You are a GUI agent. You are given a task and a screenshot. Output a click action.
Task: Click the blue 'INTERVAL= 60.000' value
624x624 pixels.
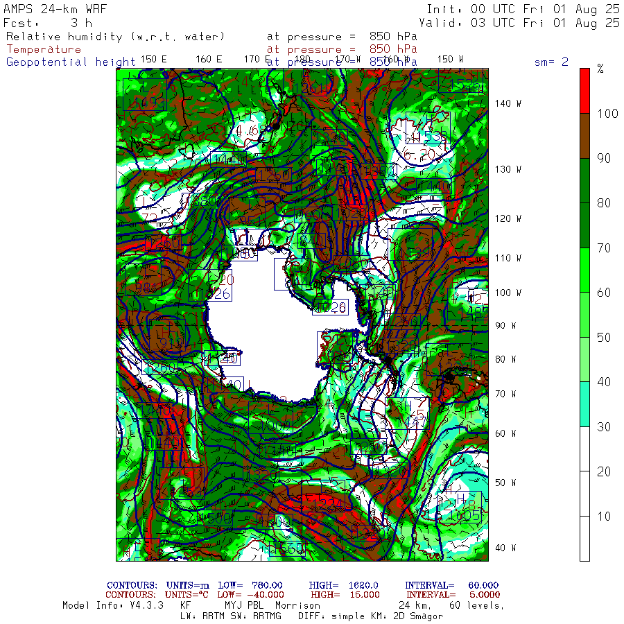tap(451, 585)
